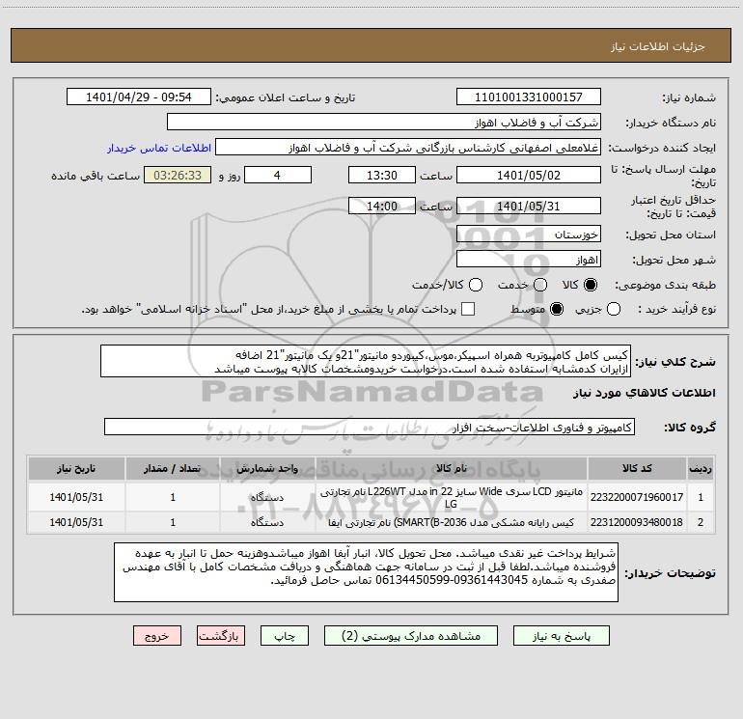Click the بازگشت back button
743x719 pixels.
click(x=221, y=636)
